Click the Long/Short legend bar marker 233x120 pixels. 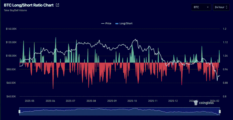(117, 23)
